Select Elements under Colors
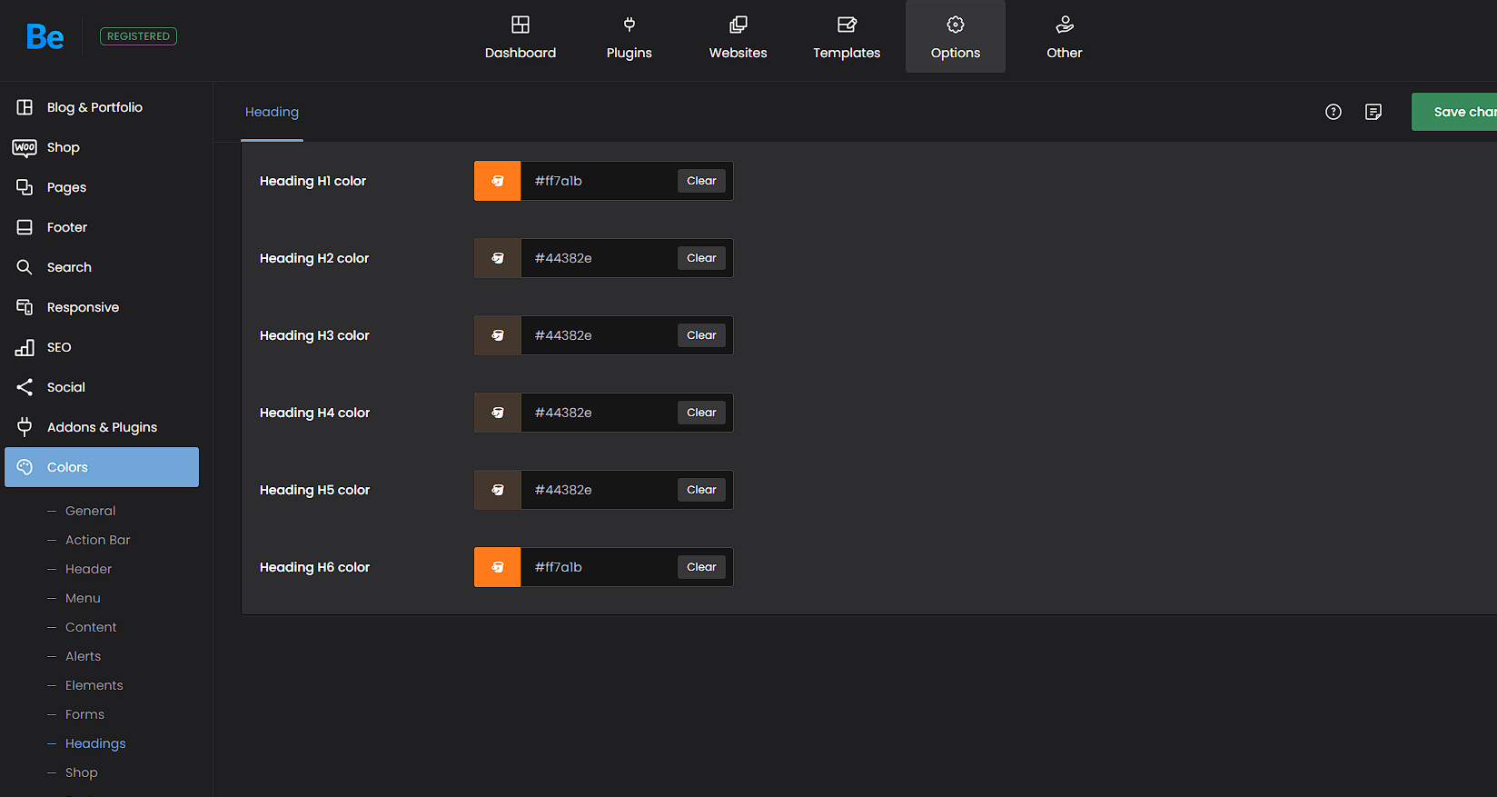The height and width of the screenshot is (797, 1497). 94,685
